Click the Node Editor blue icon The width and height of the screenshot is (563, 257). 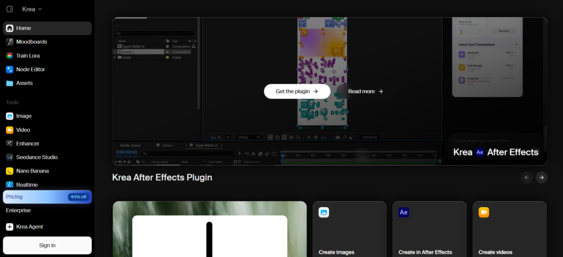[x=10, y=70]
